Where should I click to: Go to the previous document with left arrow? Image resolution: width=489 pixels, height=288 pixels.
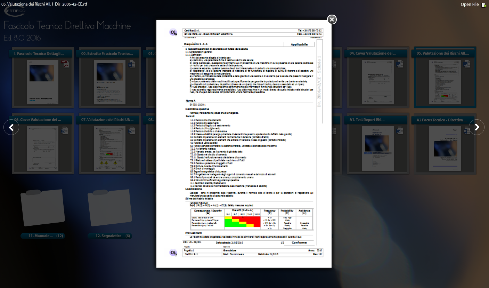tap(11, 127)
